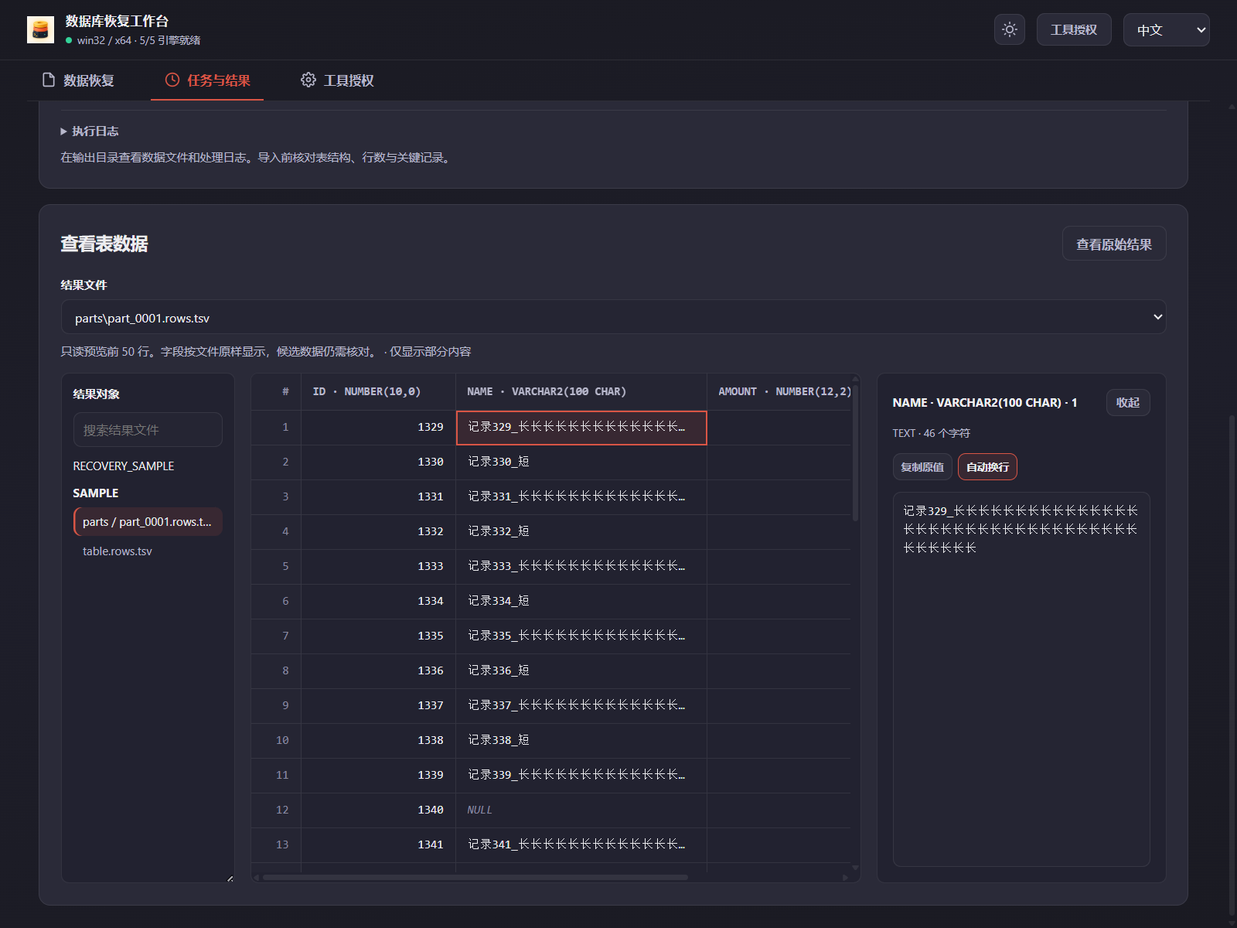Click the page vertical scrollbar

[1232, 665]
